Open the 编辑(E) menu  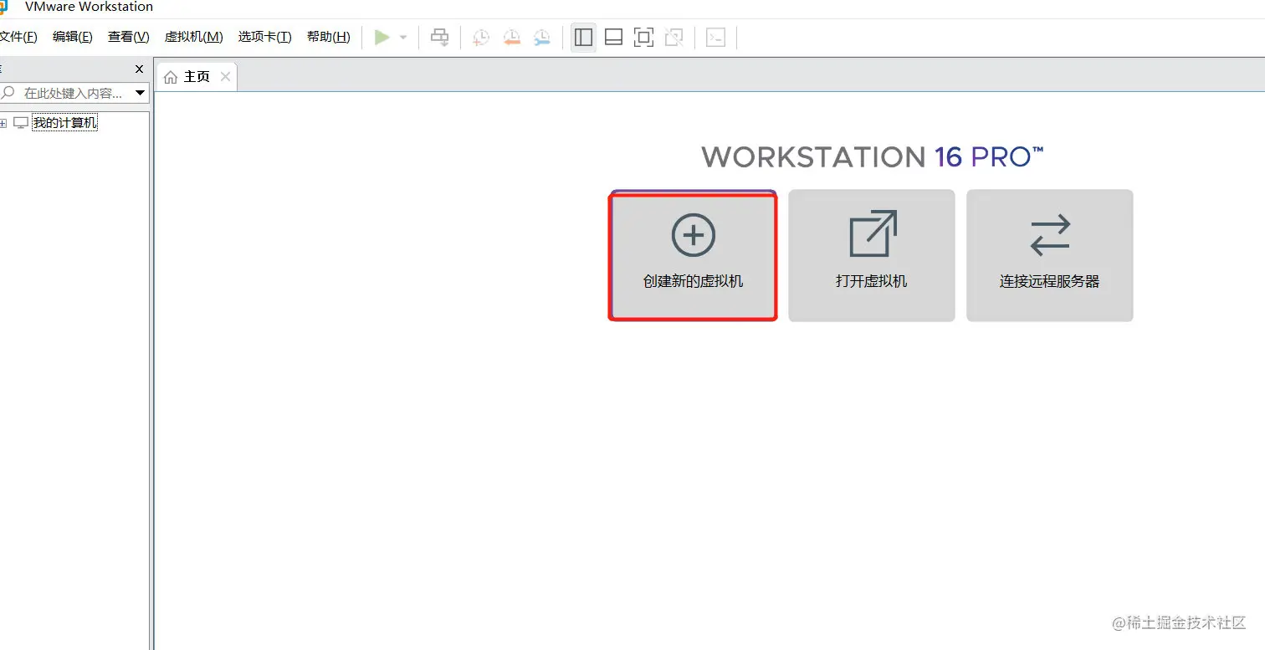73,37
